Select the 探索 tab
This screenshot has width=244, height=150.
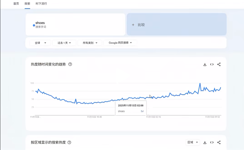click(27, 4)
